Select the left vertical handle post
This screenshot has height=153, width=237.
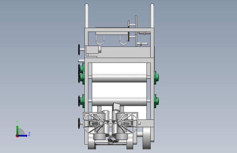86,16
